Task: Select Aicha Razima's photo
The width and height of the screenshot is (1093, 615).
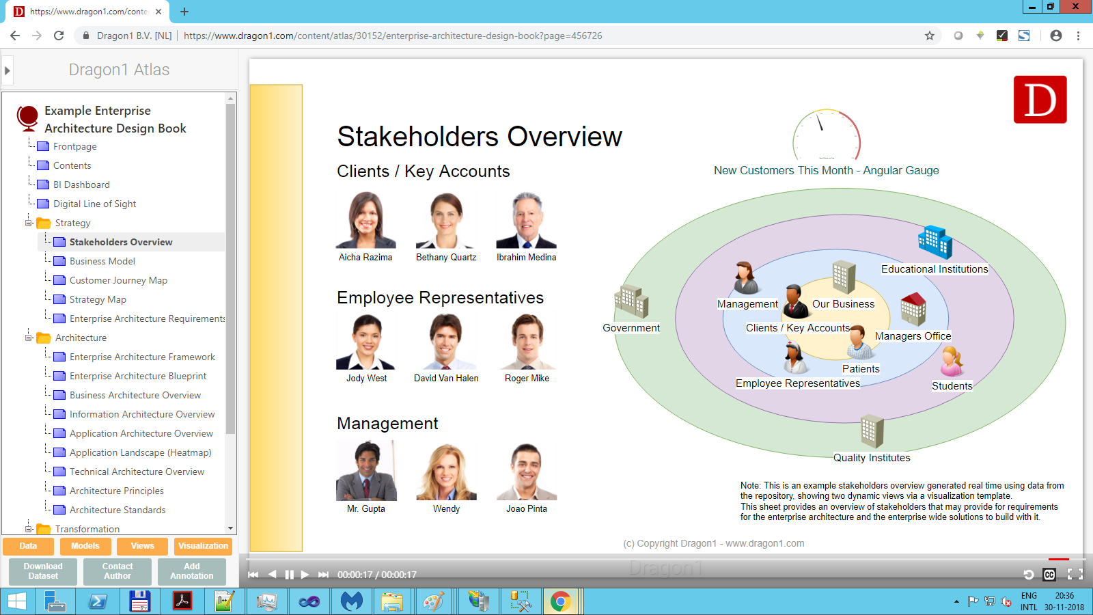Action: (365, 220)
